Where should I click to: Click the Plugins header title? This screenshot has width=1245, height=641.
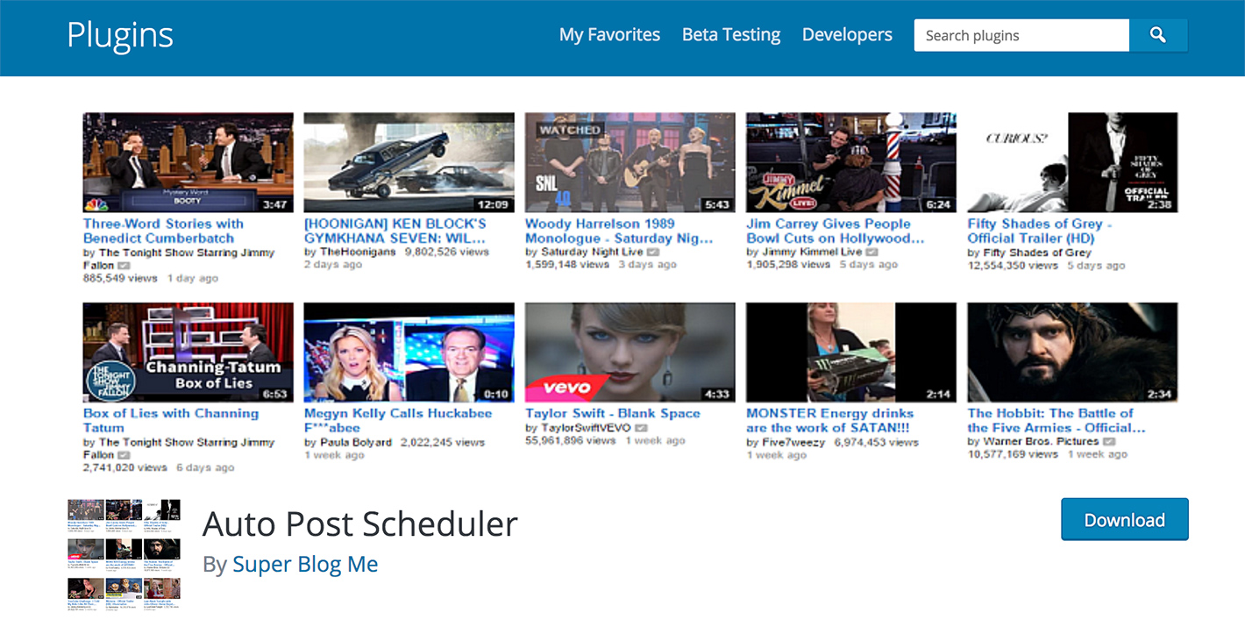coord(120,35)
